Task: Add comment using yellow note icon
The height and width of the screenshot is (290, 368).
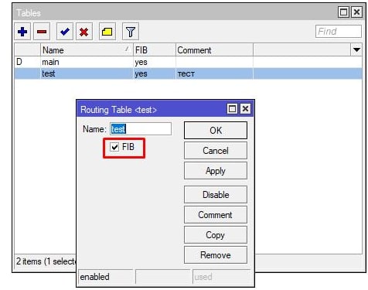Action: coord(107,32)
